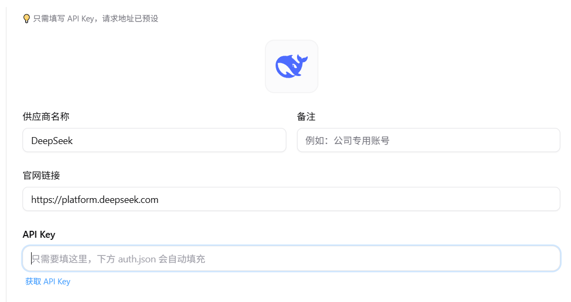
Task: Click the DeepSeek whale logo icon
Action: pos(291,66)
